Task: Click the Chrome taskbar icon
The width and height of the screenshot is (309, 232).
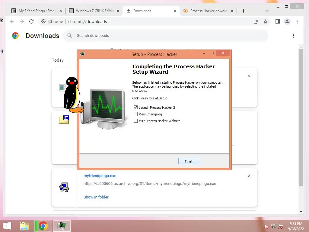Action: coord(43,226)
